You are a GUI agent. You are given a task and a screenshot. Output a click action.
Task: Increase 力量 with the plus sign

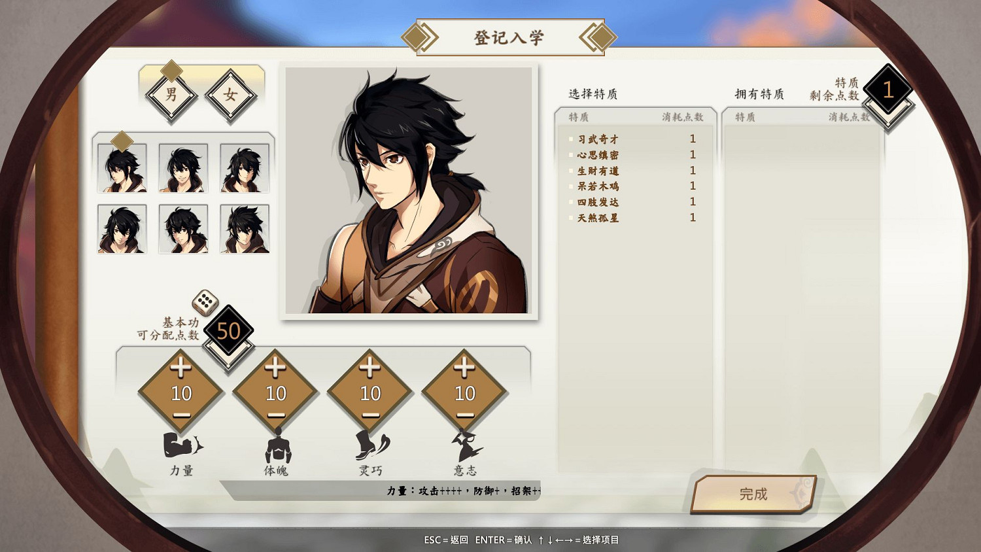pos(181,368)
